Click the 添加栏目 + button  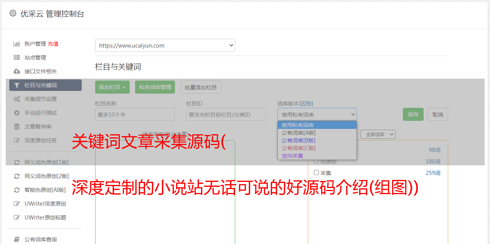click(112, 87)
